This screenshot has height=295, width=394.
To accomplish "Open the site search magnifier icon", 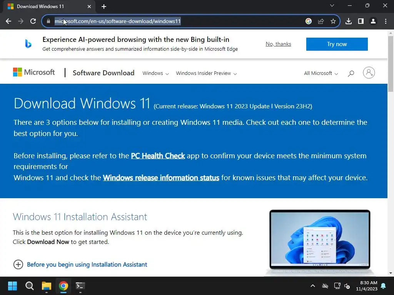I will pyautogui.click(x=351, y=73).
